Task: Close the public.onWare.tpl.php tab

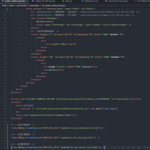Action: tap(27, 1)
